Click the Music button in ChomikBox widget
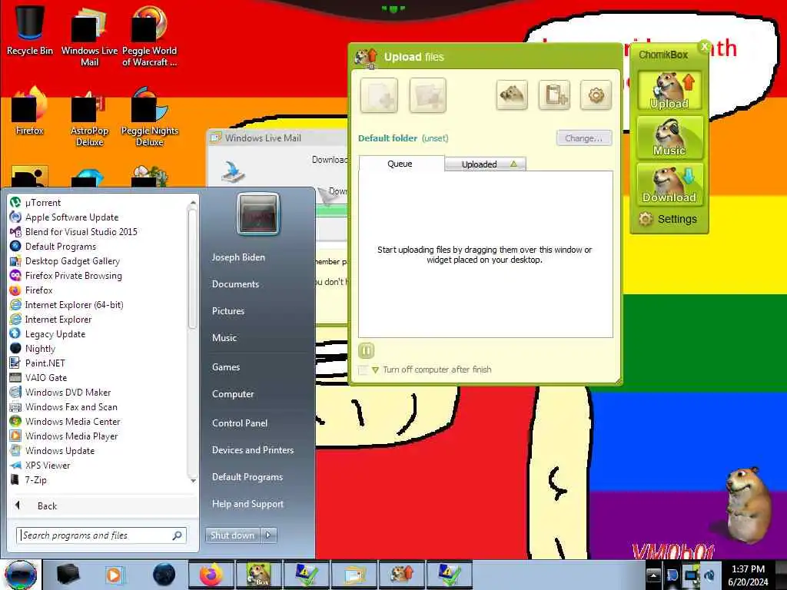 point(669,137)
